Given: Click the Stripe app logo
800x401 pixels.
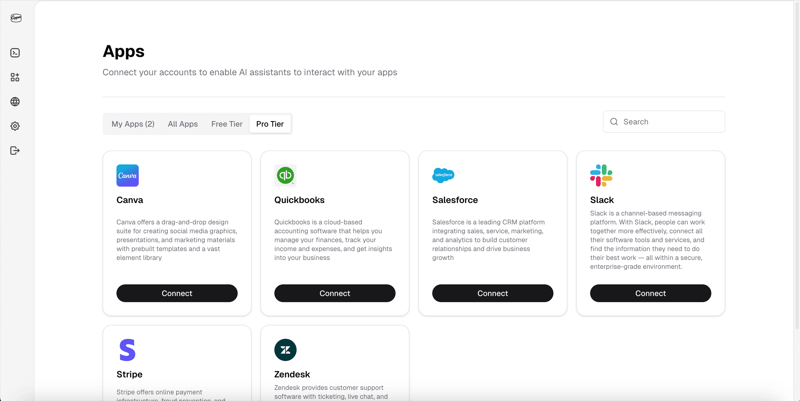Looking at the screenshot, I should point(127,350).
